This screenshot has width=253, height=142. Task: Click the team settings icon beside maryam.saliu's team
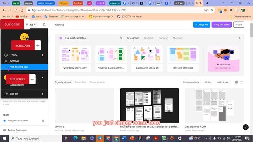pos(43,121)
